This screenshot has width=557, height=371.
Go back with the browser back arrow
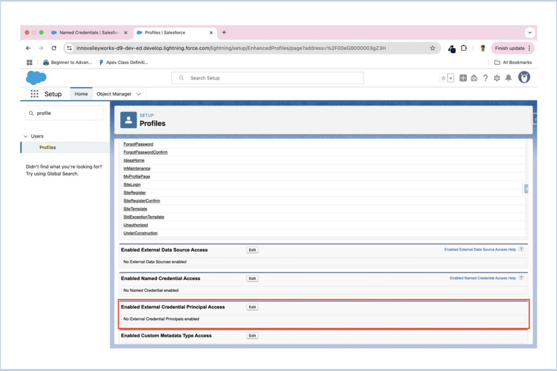pyautogui.click(x=28, y=48)
